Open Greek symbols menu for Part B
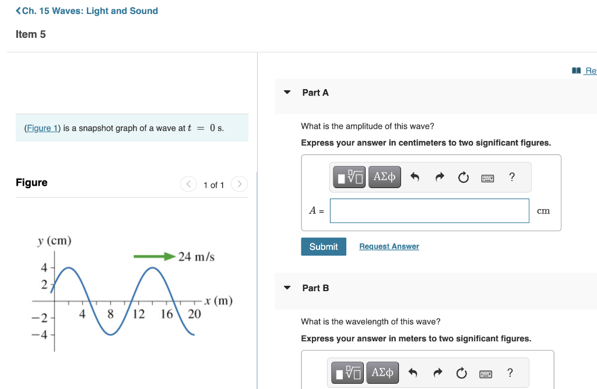 382,373
